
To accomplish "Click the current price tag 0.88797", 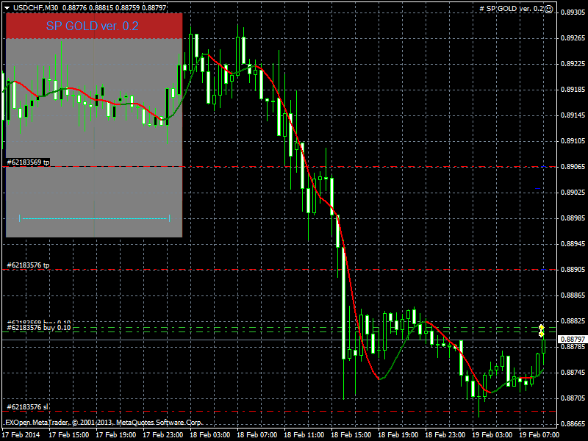I will 573,340.
